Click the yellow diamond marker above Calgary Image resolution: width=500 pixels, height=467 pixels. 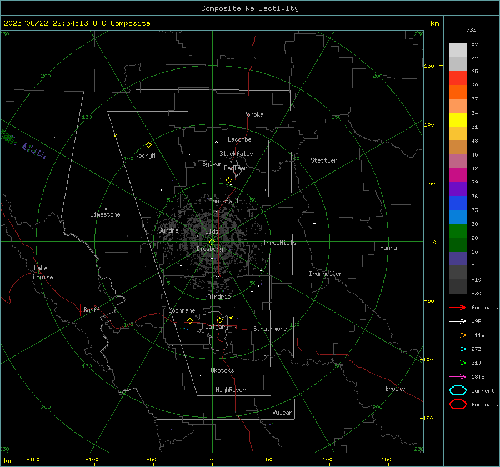tap(219, 320)
